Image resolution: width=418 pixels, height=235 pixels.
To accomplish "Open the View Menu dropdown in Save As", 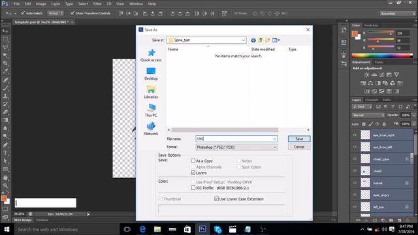I will coord(276,40).
